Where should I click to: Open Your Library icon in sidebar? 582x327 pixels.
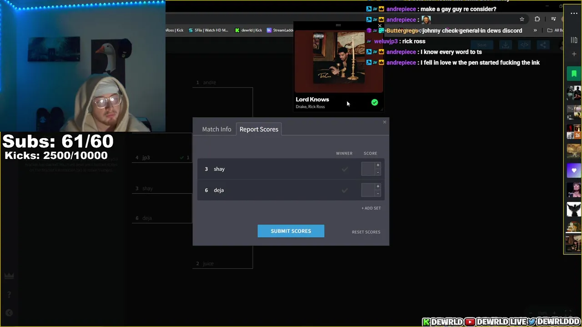[x=574, y=40]
